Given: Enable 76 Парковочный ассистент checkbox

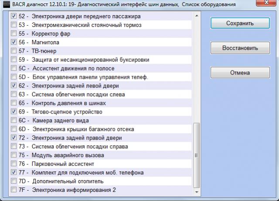Looking at the screenshot, I should 14,164.
